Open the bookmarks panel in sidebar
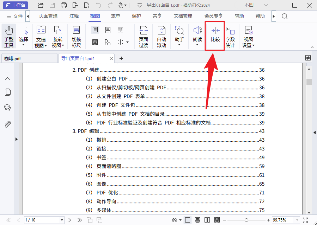This screenshot has width=317, height=225. point(7,77)
